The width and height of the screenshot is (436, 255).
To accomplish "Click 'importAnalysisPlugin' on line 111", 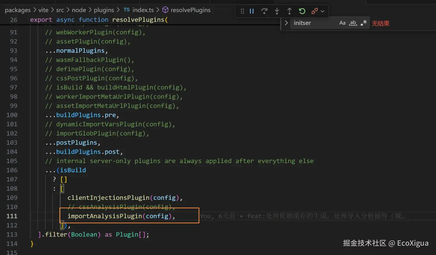I will (x=105, y=216).
